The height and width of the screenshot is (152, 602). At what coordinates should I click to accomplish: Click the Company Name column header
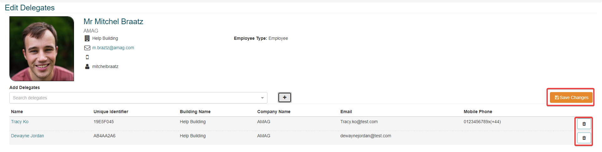pos(274,112)
